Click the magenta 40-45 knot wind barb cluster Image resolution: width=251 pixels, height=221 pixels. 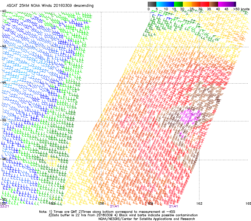coord(190,117)
